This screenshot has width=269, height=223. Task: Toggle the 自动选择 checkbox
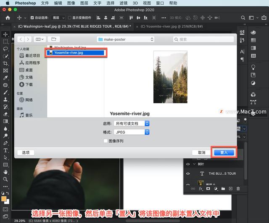pos(32,18)
